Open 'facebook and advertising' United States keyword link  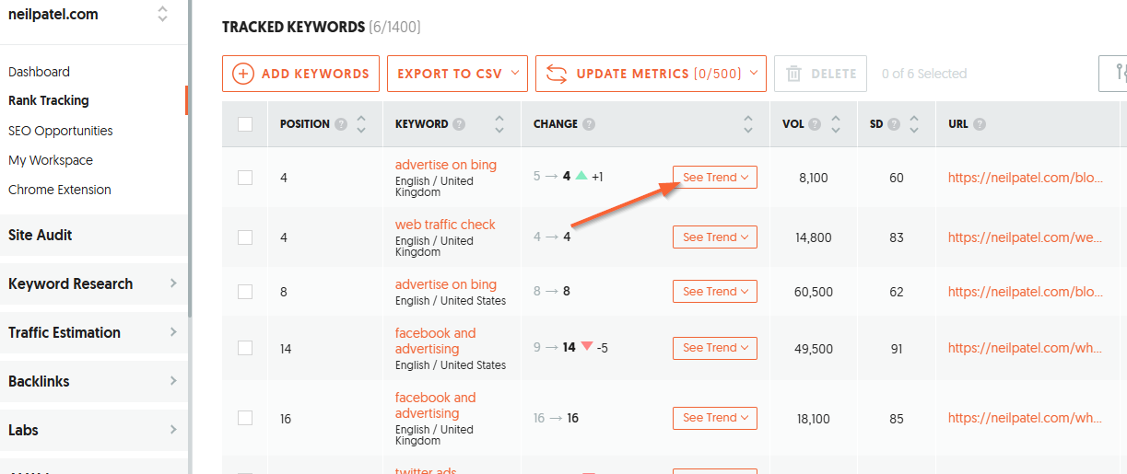pos(435,341)
